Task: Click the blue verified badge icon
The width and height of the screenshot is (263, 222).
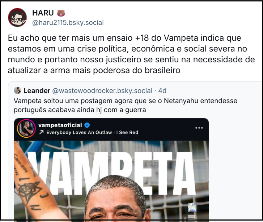Action: [87, 125]
